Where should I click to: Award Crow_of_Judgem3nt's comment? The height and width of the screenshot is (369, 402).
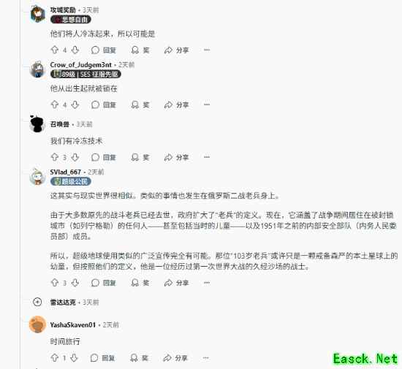[140, 104]
